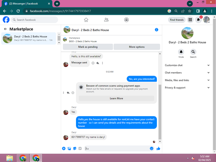216x162 pixels.
Task: React to the scam warning message
Action: pos(73,93)
